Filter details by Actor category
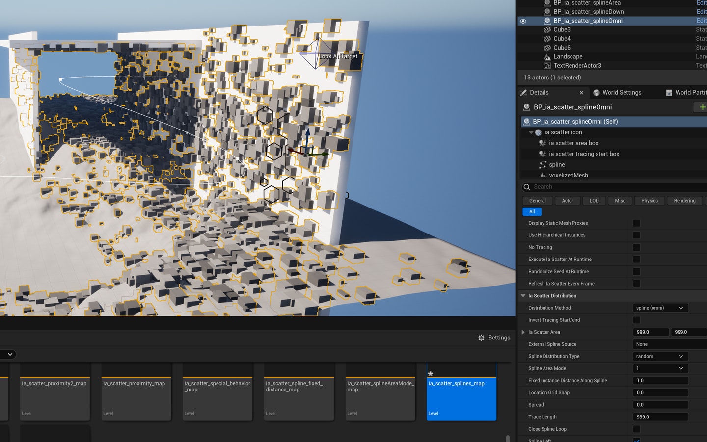707x442 pixels. click(568, 201)
